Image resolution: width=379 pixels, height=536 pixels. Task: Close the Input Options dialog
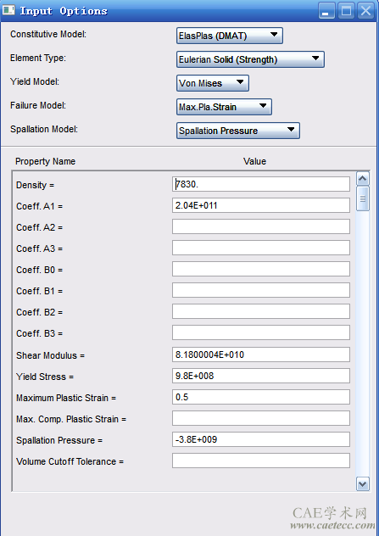point(366,10)
